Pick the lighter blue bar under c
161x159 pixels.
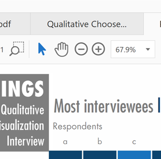[134, 155]
